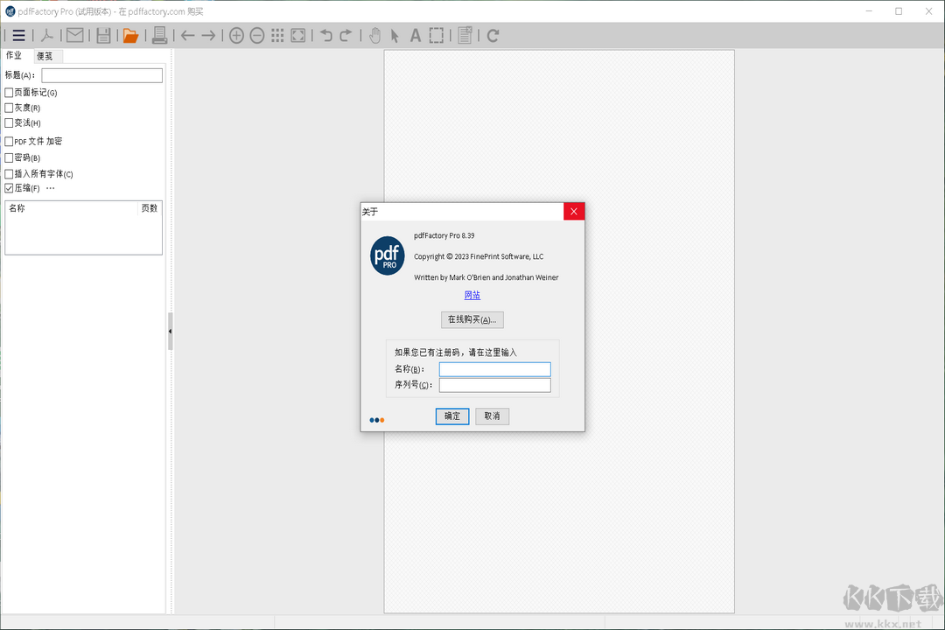Enable the 插入所有字体(C) option

click(x=9, y=173)
